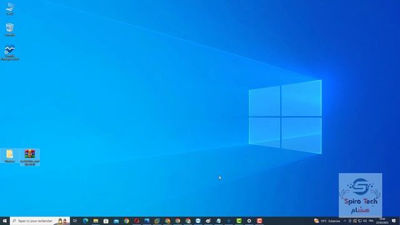Screen dimensions: 400x225
Task: Open the taskbar clock and calendar
Action: click(x=382, y=221)
